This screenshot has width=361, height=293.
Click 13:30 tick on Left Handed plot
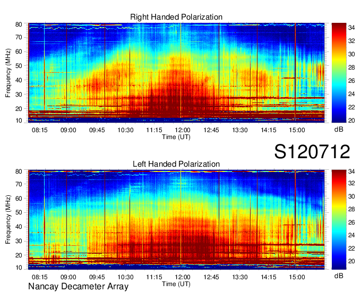coord(239,277)
